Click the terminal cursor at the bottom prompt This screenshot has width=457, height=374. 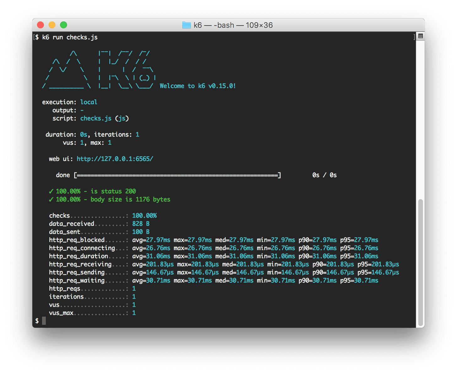point(44,321)
